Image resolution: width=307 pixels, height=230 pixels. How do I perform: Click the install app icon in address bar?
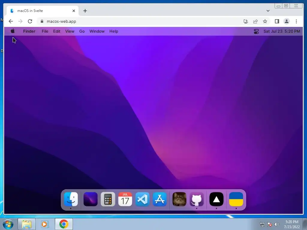pos(246,21)
